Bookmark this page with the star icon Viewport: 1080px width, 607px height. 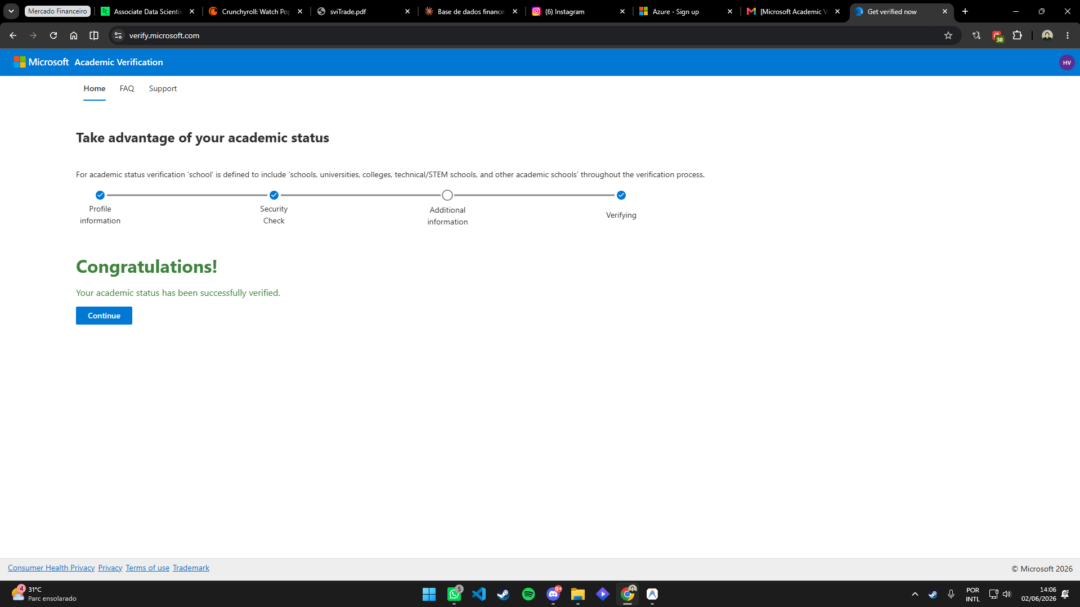(948, 35)
